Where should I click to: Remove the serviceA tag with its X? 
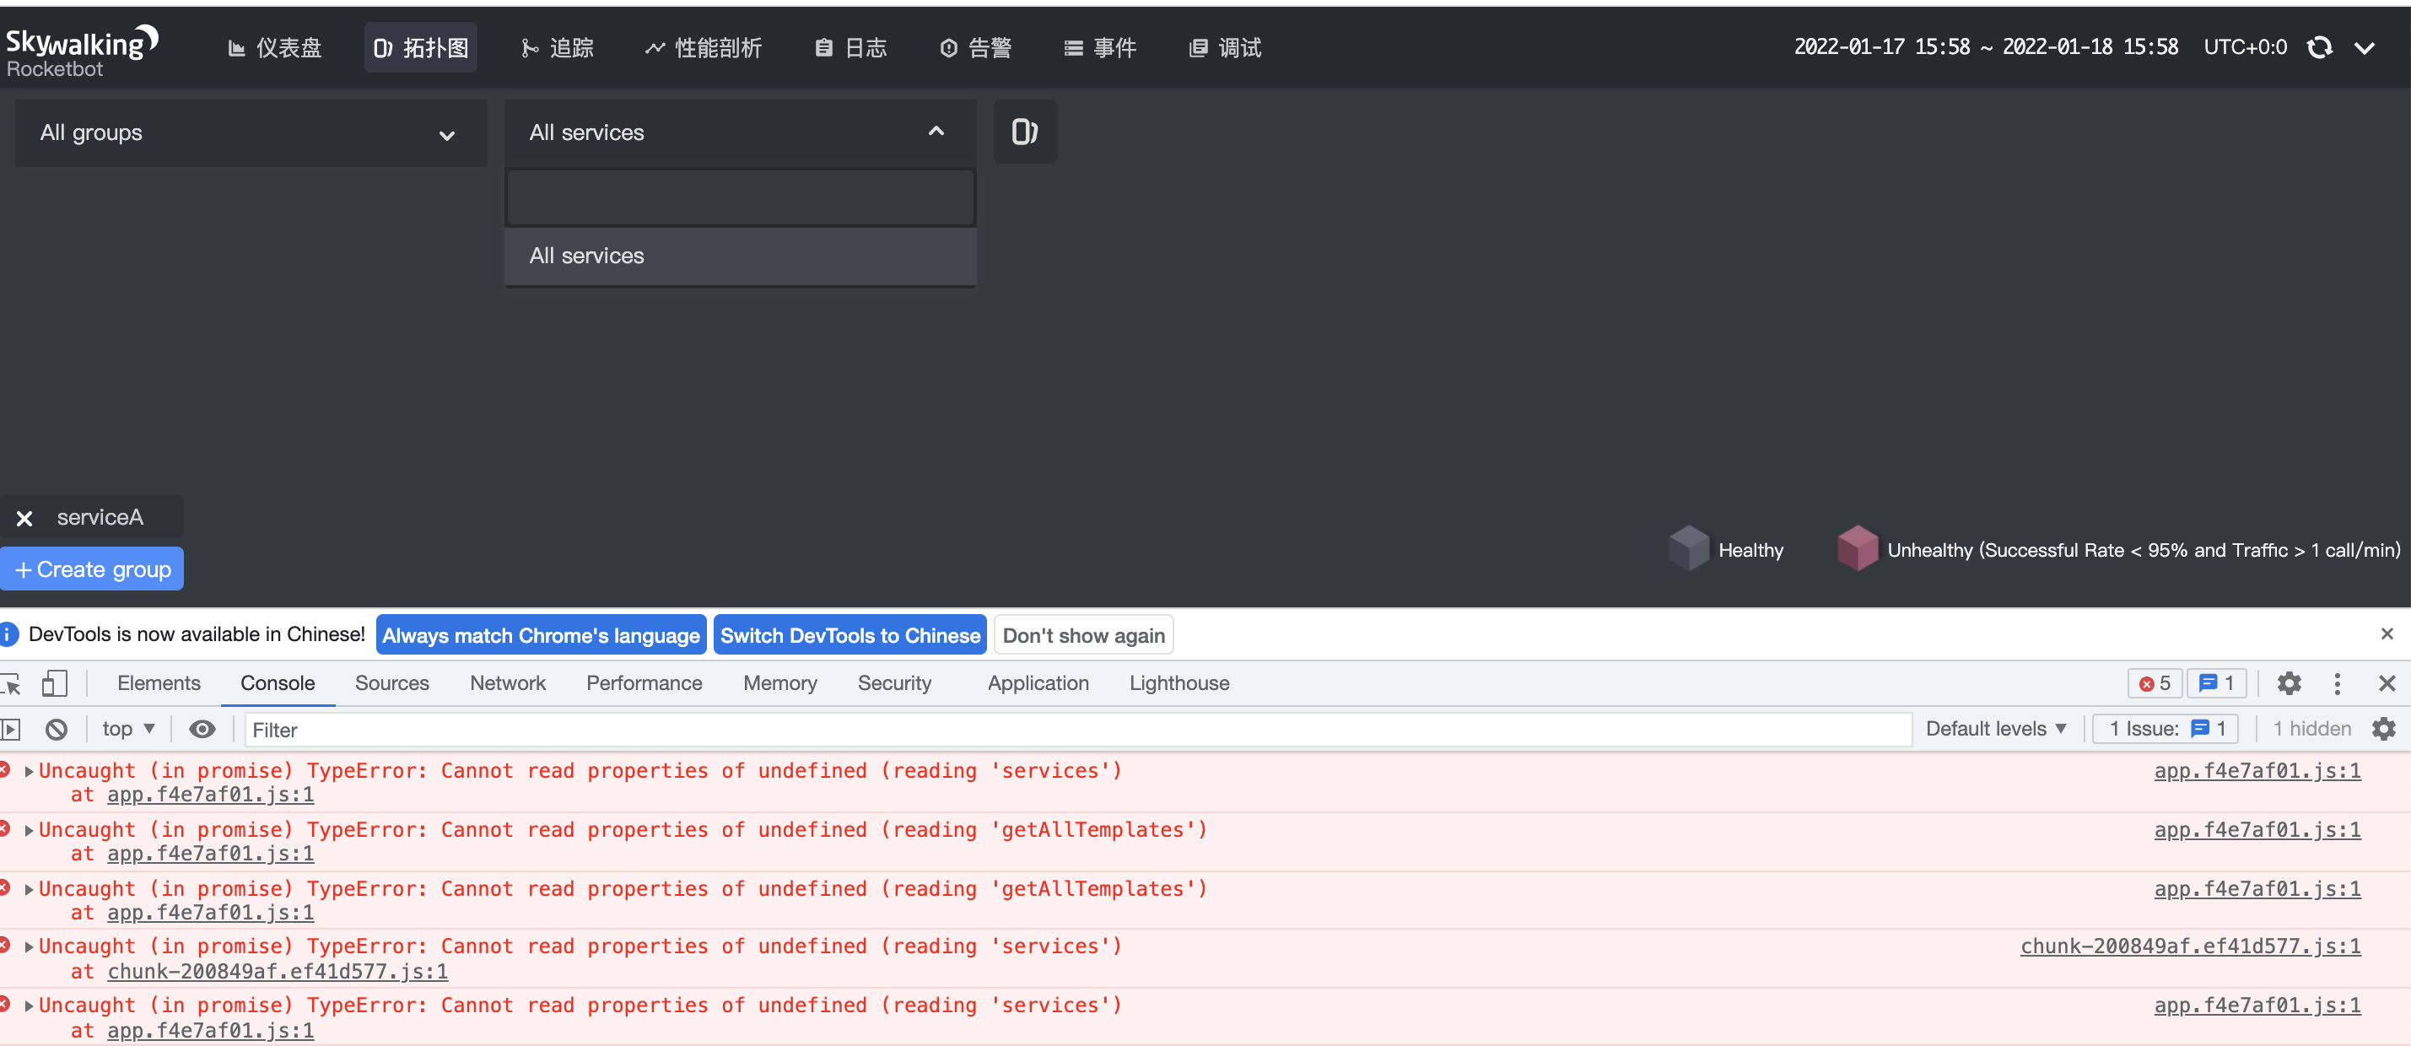[24, 518]
